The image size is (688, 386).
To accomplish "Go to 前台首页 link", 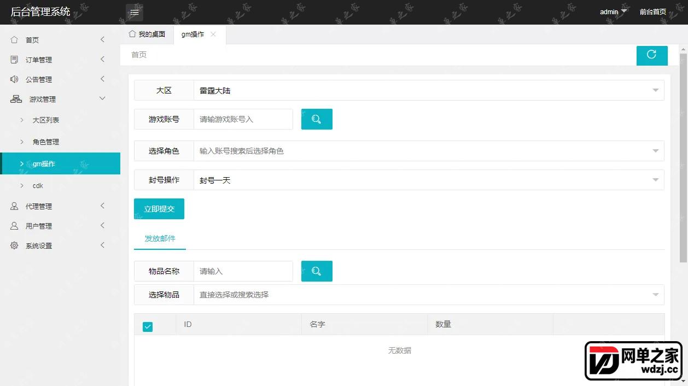I will pos(653,11).
